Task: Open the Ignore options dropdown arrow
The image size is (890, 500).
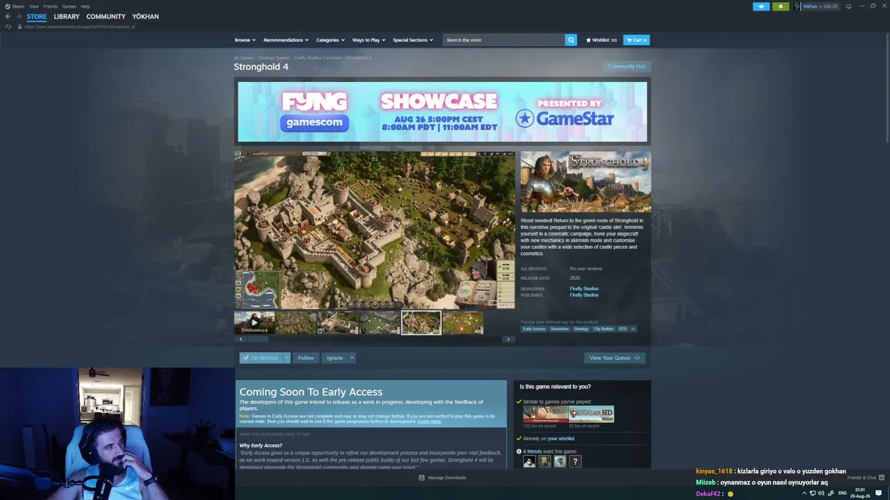Action: click(352, 358)
